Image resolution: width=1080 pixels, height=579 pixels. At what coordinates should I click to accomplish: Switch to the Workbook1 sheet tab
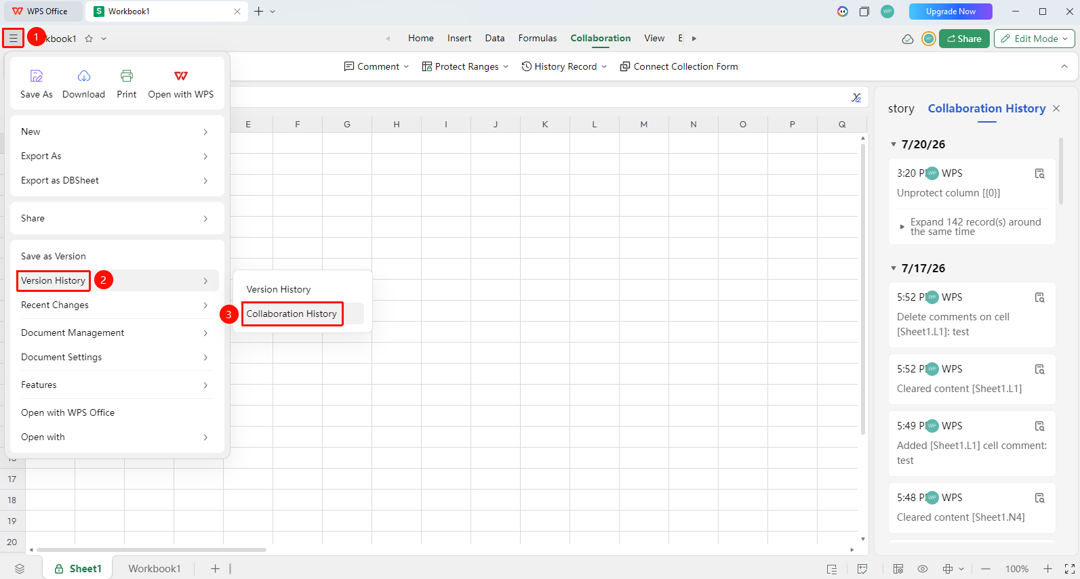coord(155,569)
